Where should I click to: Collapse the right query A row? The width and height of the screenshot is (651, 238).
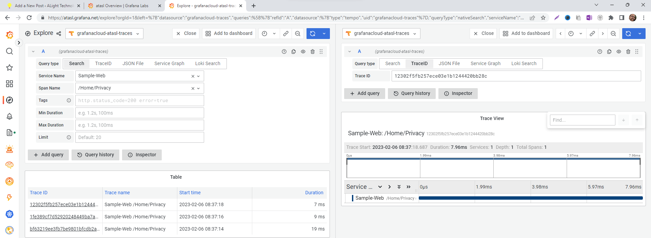(350, 52)
